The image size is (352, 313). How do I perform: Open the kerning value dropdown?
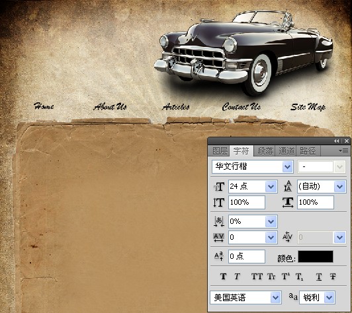340,237
